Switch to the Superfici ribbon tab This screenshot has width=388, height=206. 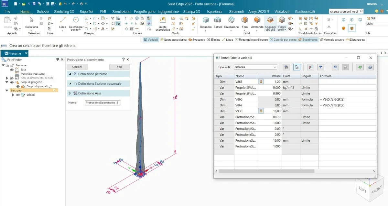pyautogui.click(x=86, y=11)
